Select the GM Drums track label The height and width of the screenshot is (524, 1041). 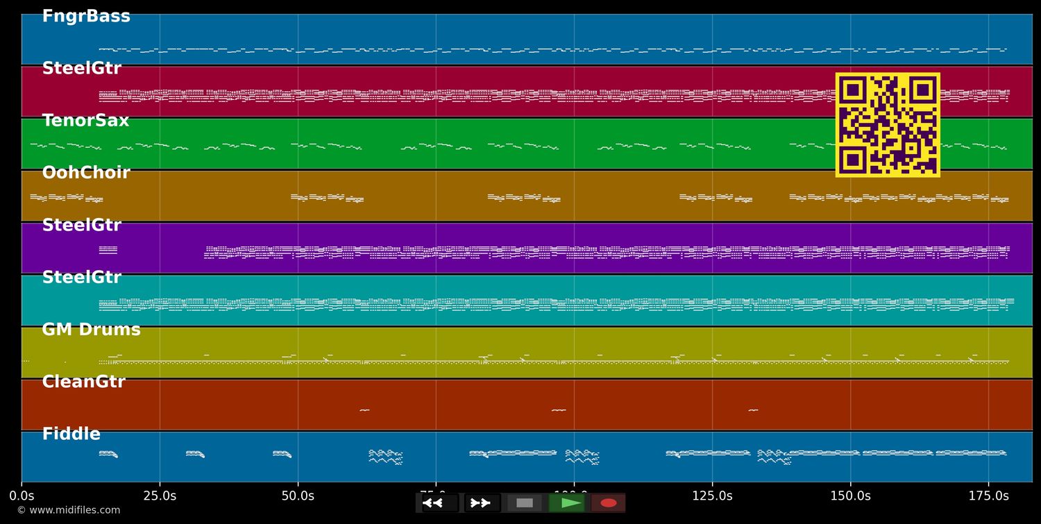91,330
